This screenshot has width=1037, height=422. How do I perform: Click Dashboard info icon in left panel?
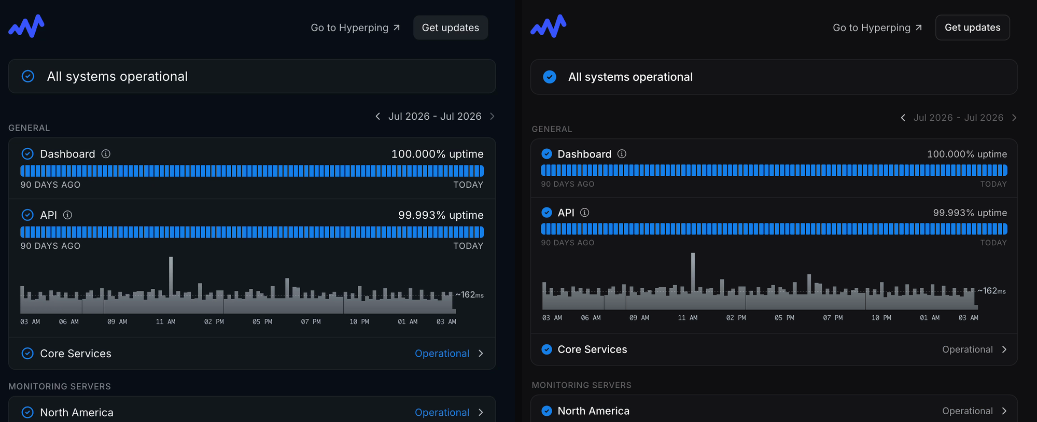coord(106,154)
